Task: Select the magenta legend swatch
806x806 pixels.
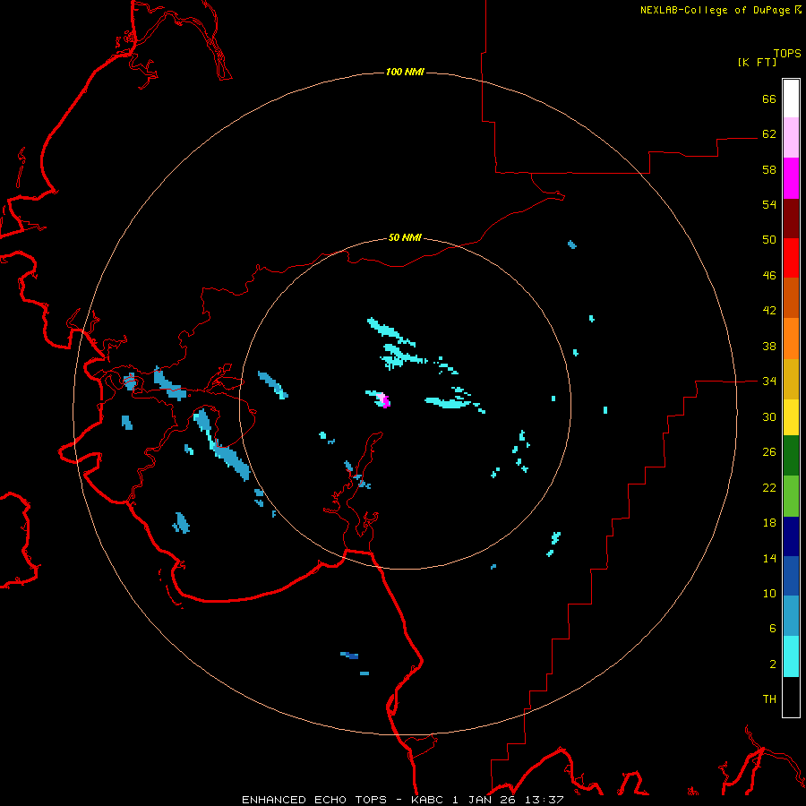Action: pos(791,178)
